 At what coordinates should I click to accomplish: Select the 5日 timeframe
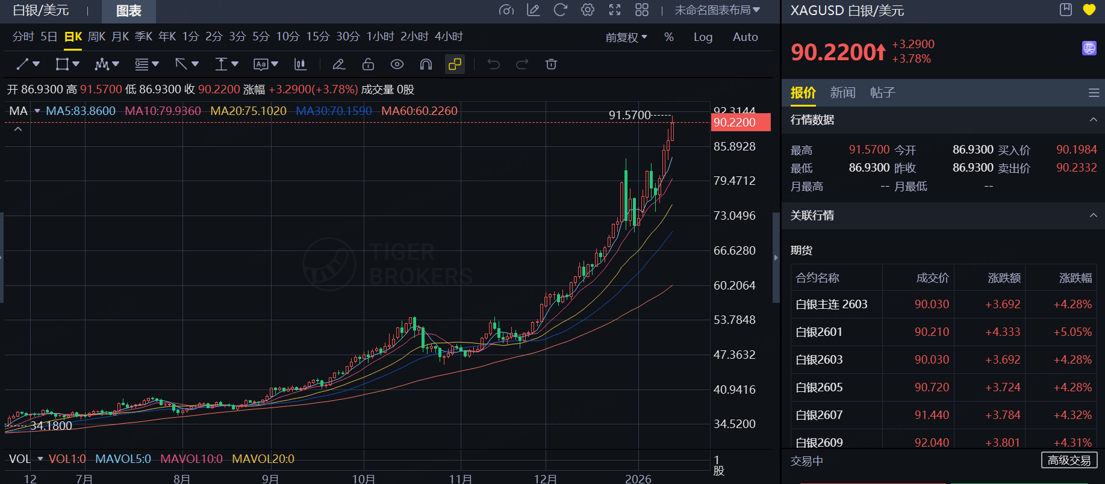tap(49, 37)
